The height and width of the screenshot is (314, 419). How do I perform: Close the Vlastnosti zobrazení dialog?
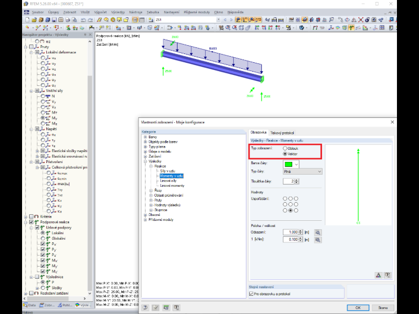[x=392, y=122]
